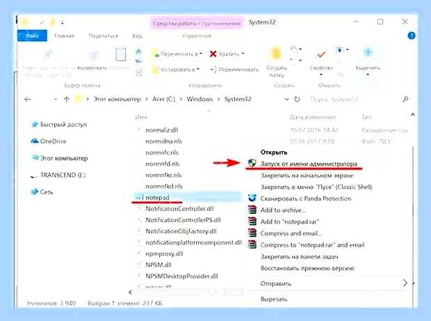Switch to the Поделиться tab
Screen dimensions: 431x321
103,36
